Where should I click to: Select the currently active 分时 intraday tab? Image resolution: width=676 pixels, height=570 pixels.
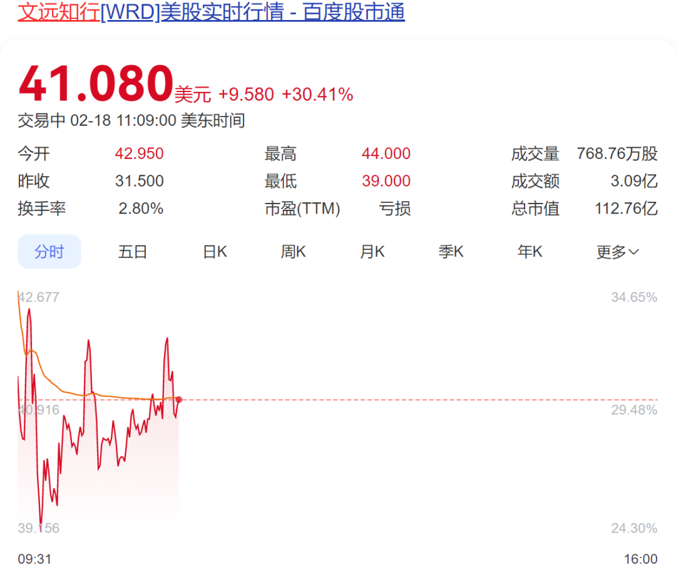[x=49, y=251]
